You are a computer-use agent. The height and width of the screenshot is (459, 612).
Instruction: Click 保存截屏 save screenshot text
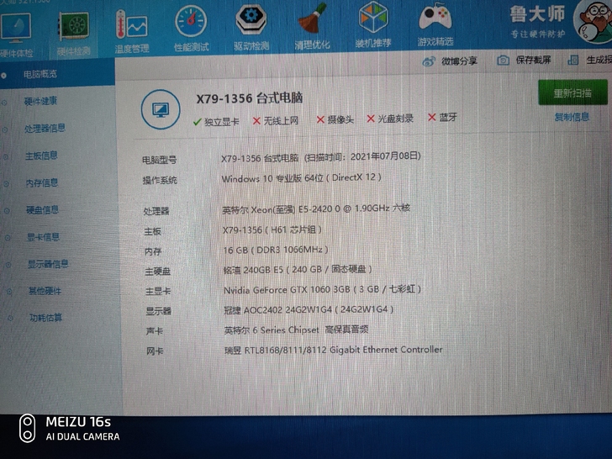click(534, 60)
